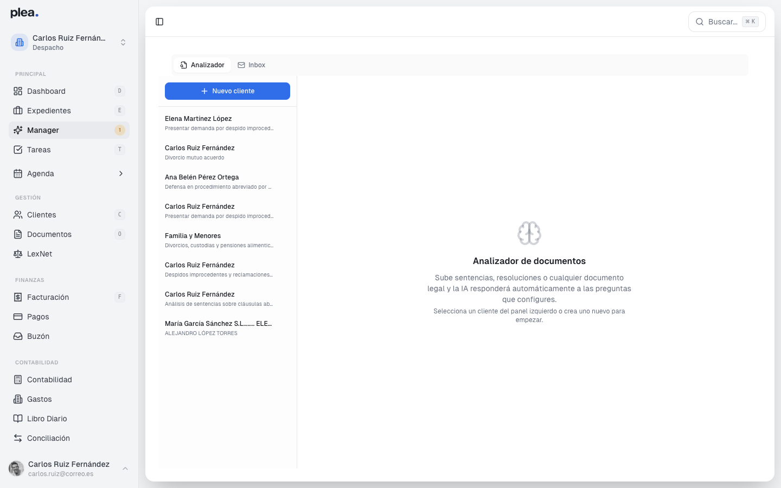Expand the Agenda submenu chevron

point(120,174)
